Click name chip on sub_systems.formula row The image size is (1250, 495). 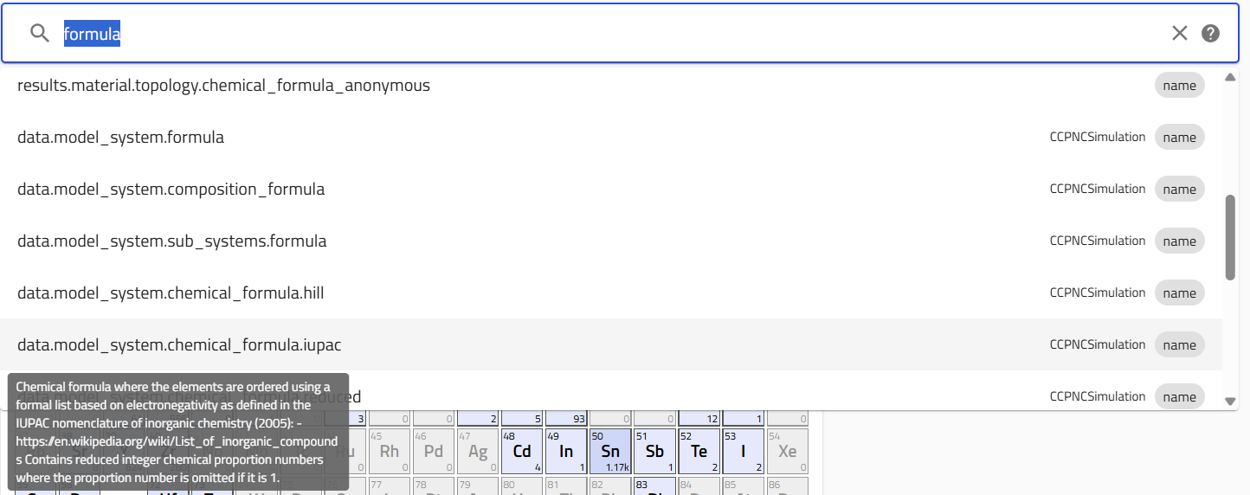pos(1179,241)
